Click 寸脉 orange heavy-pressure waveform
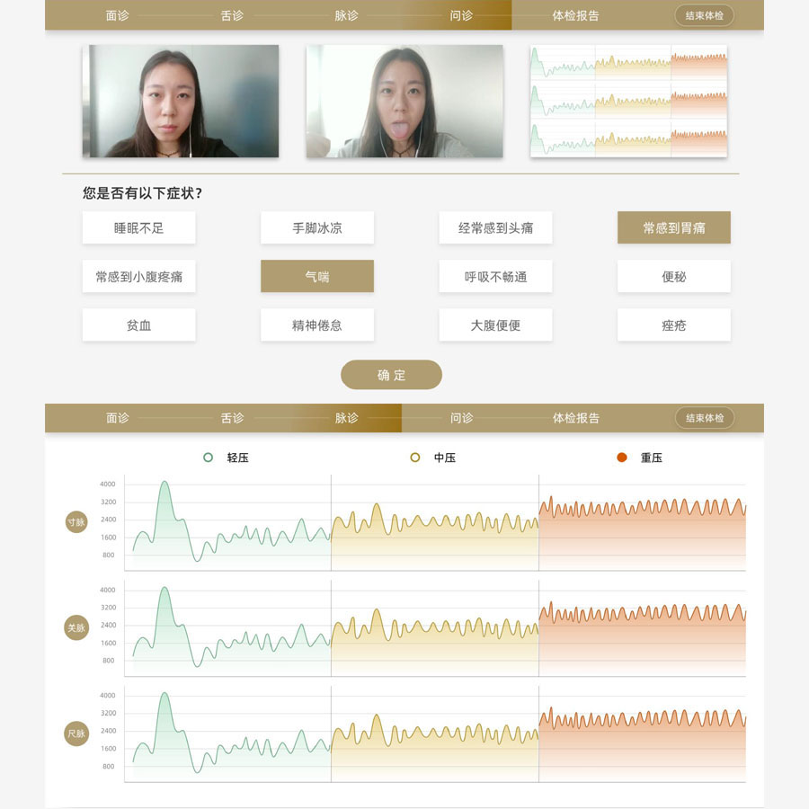Viewport: 809px width, 809px height. click(x=643, y=531)
